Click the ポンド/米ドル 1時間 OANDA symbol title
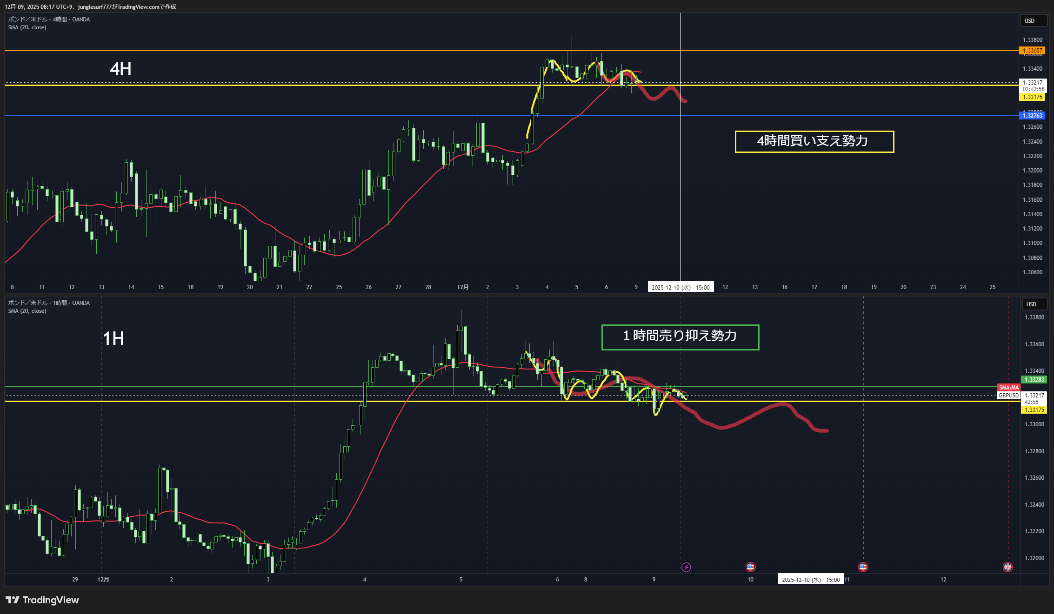1054x614 pixels. point(49,303)
